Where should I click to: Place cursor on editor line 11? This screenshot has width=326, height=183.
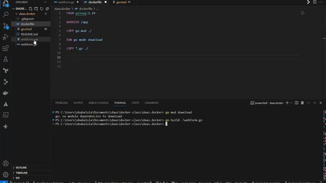(183, 57)
